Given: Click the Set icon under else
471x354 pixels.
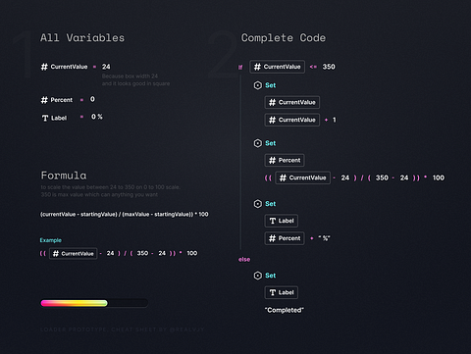Looking at the screenshot, I should (258, 276).
